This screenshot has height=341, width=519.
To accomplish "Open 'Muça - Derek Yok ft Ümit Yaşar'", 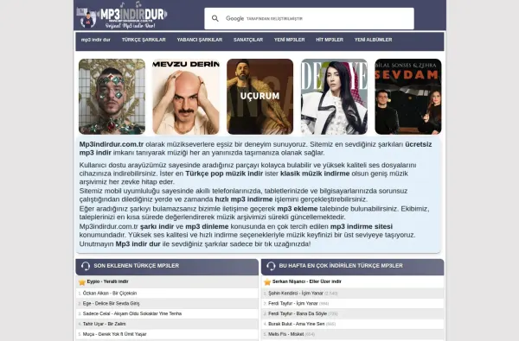I will (114, 334).
